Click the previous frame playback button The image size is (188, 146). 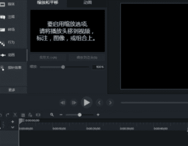[x=63, y=103]
